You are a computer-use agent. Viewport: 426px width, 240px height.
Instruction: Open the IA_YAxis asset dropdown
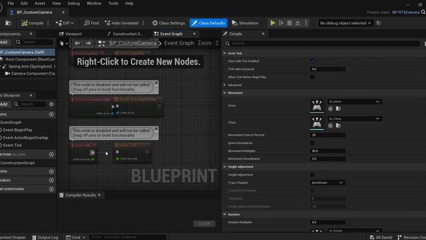pyautogui.click(x=354, y=119)
